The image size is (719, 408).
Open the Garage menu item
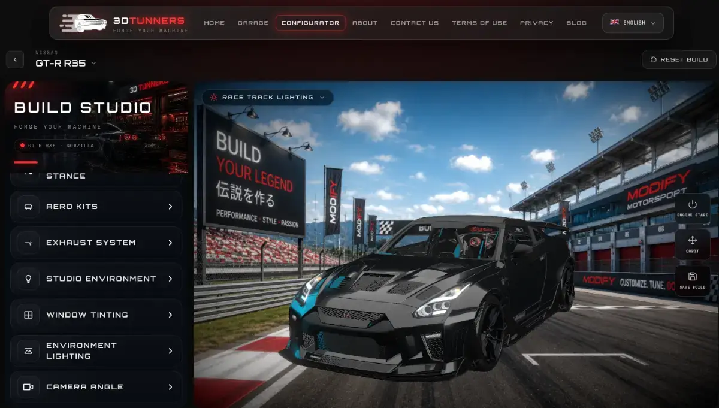[x=253, y=23]
